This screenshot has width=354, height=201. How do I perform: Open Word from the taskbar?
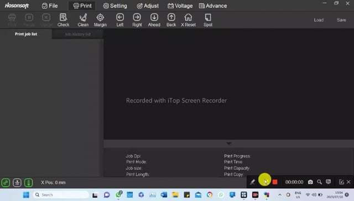click(x=164, y=195)
